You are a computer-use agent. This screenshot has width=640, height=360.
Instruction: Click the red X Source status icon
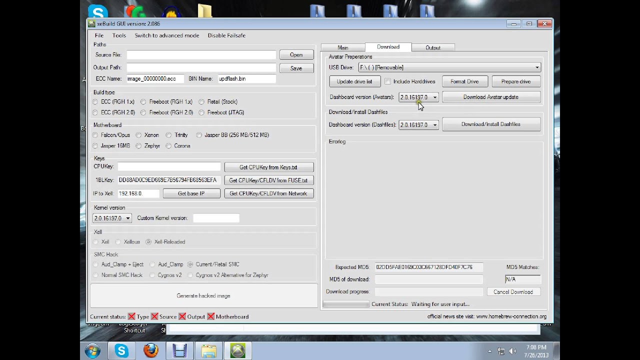click(154, 316)
